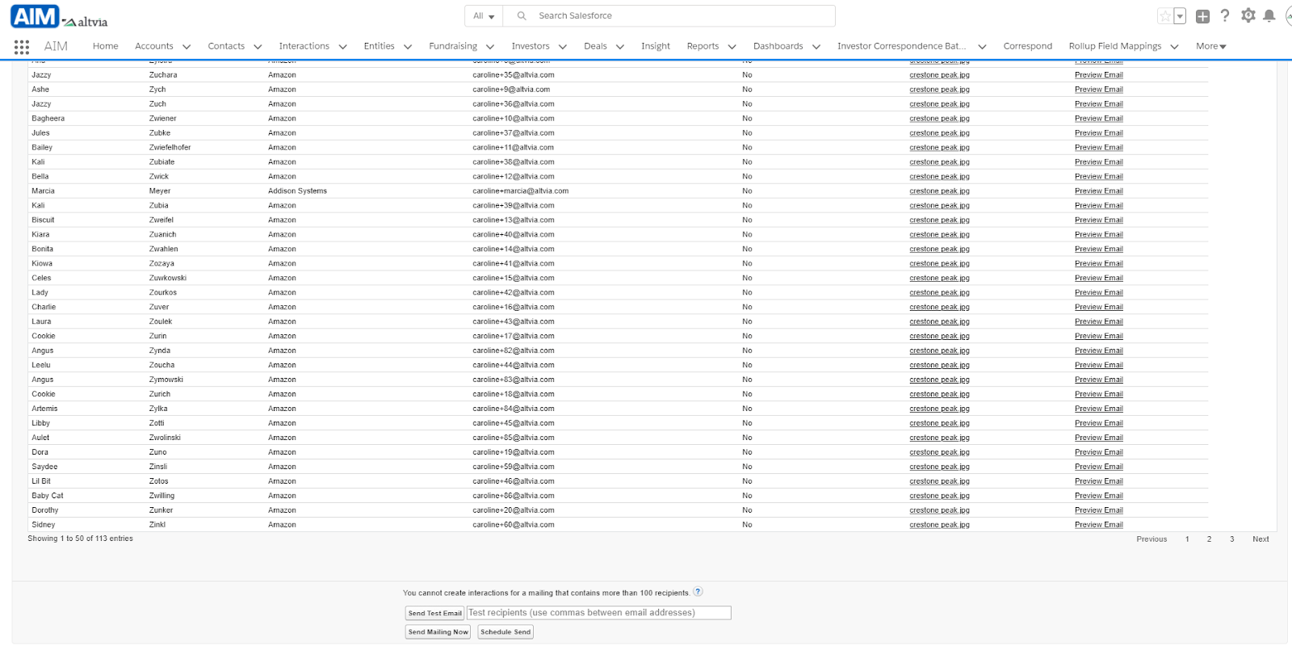This screenshot has height=646, width=1292.
Task: Go to page 2 of entries
Action: click(1209, 539)
